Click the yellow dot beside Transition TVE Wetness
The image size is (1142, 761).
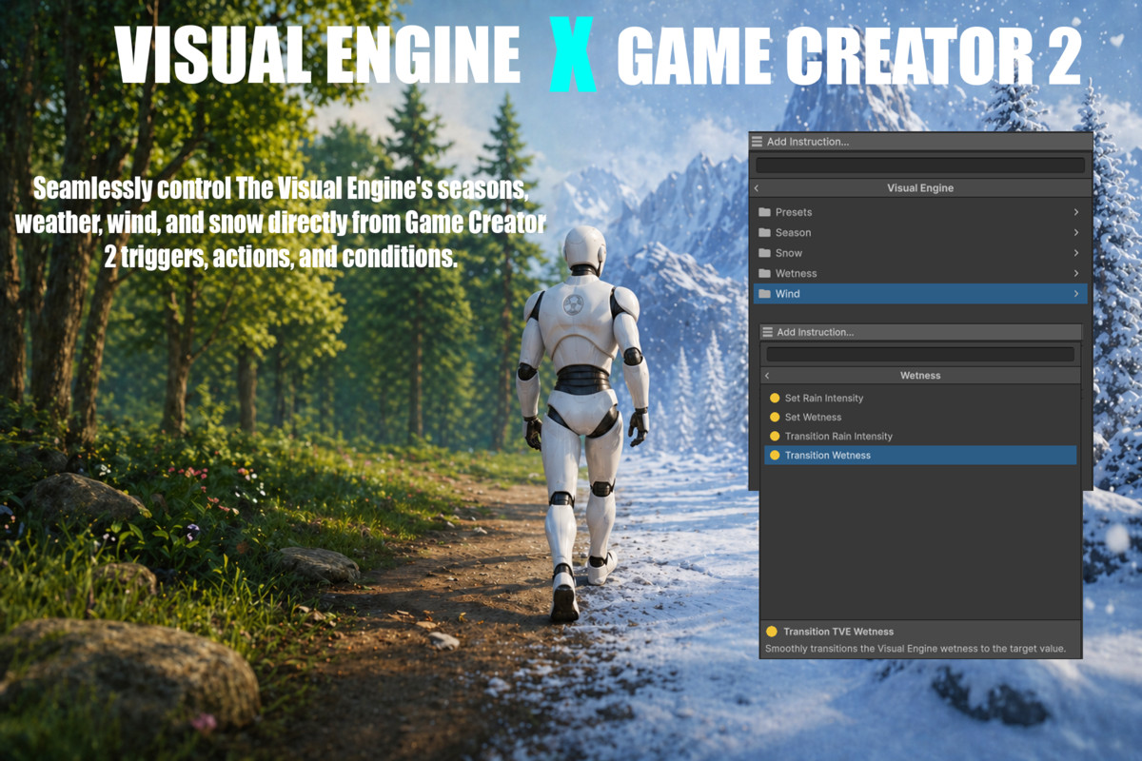tap(772, 632)
